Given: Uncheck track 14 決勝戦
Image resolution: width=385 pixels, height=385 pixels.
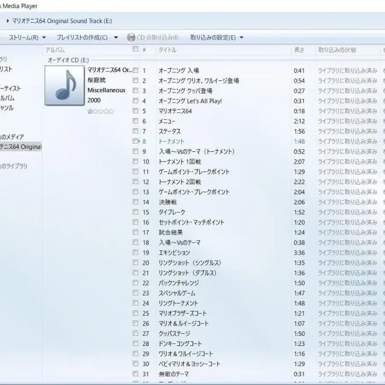Looking at the screenshot, I should coord(136,202).
